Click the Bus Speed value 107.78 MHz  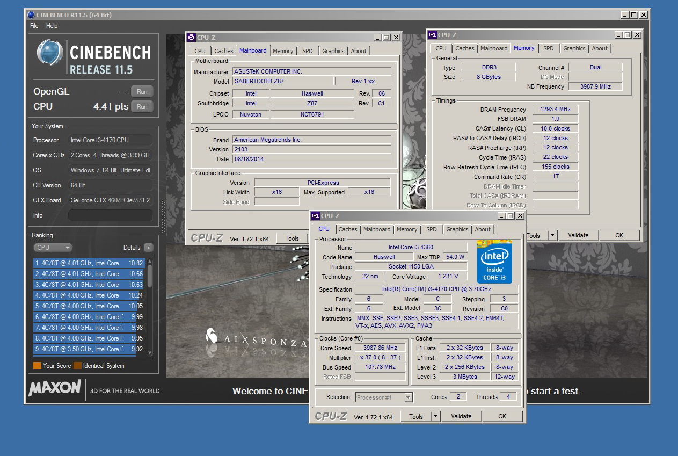tap(381, 367)
